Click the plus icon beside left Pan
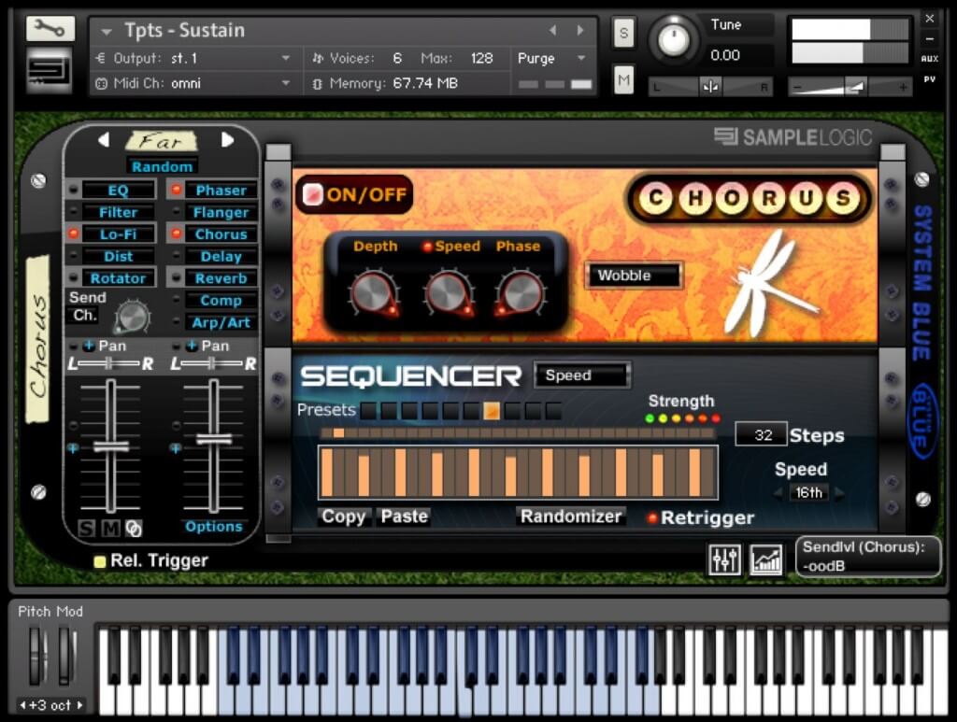 tap(89, 346)
